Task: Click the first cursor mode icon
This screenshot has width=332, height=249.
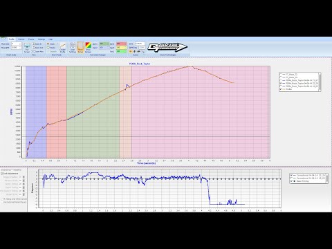Action: point(131,51)
